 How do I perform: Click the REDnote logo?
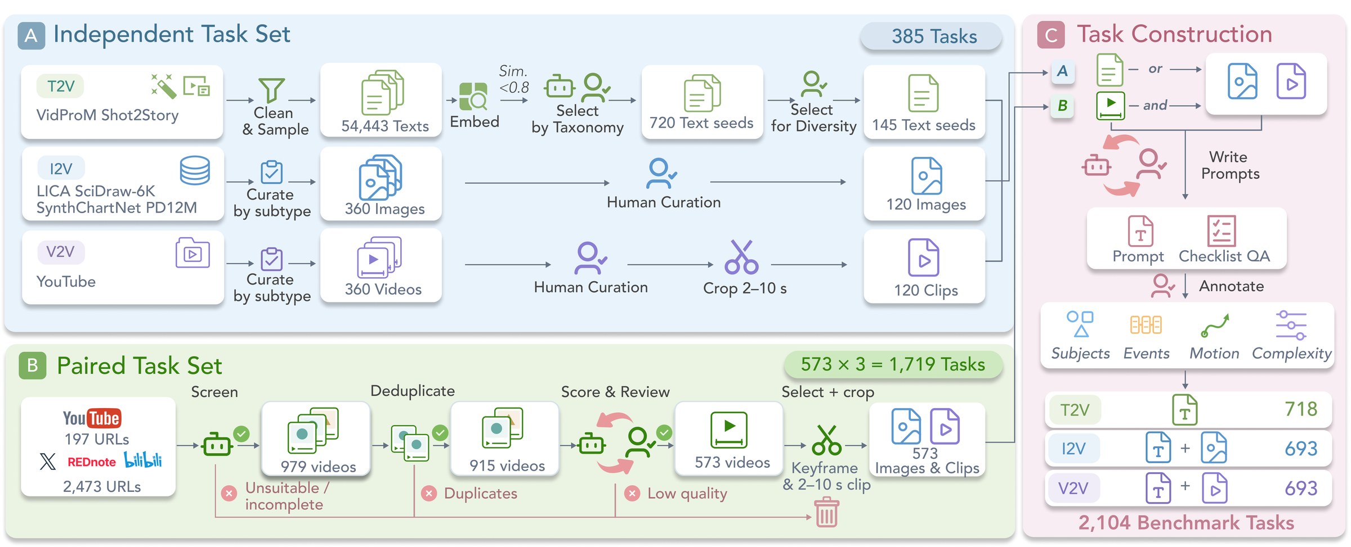92,462
